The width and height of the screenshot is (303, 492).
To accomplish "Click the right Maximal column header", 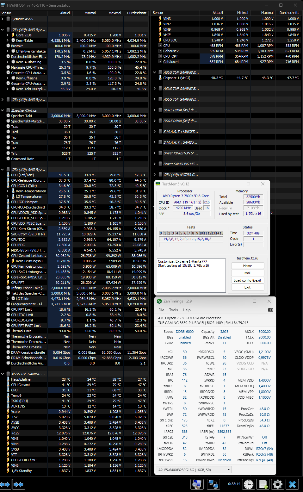I will coord(263,13).
